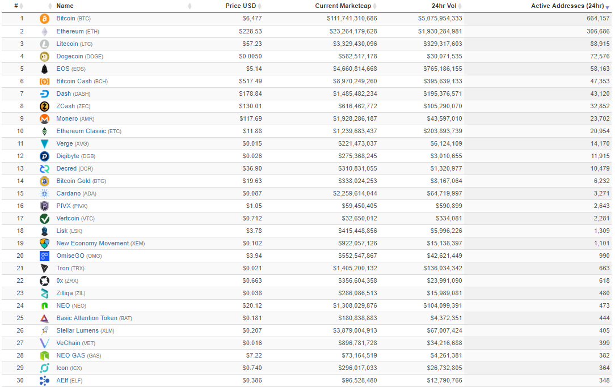Click the Monero logo icon

pos(44,118)
